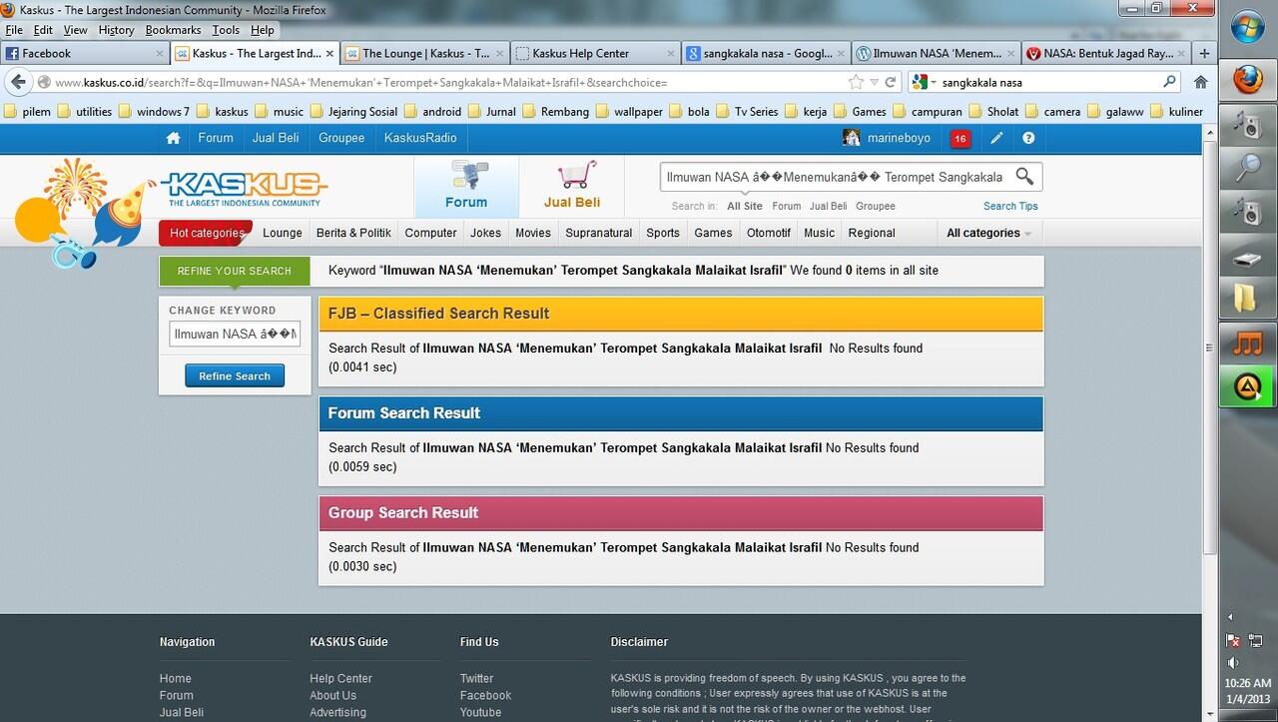
Task: Open the Windows Start orb
Action: tap(1248, 27)
